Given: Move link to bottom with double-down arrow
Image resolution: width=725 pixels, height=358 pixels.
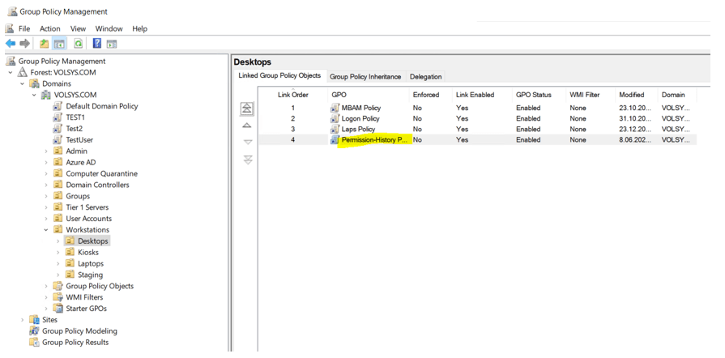Looking at the screenshot, I should click(247, 160).
